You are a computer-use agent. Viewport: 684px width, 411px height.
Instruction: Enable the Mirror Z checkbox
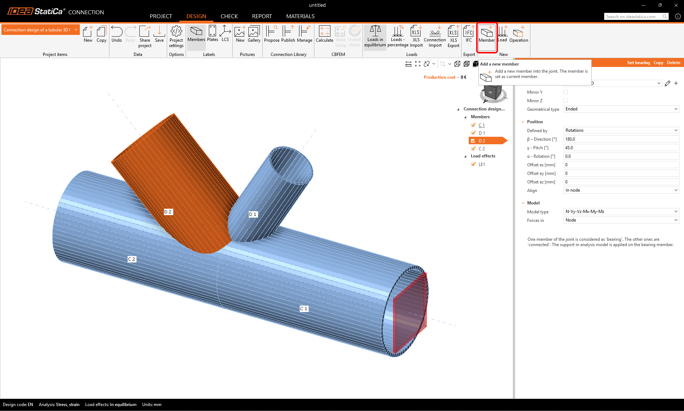point(566,100)
